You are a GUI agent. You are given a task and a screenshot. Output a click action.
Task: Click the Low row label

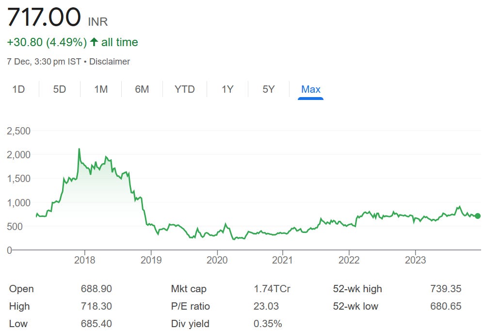(x=18, y=324)
